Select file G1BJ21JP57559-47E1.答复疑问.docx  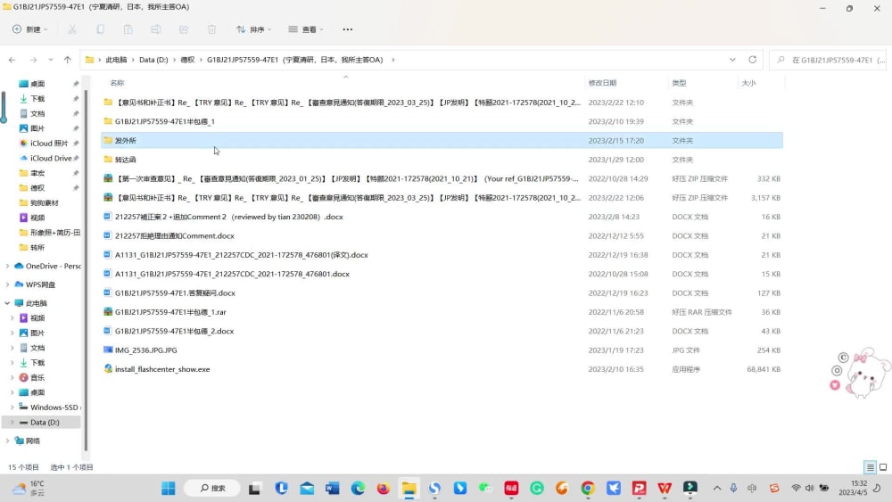442,293
